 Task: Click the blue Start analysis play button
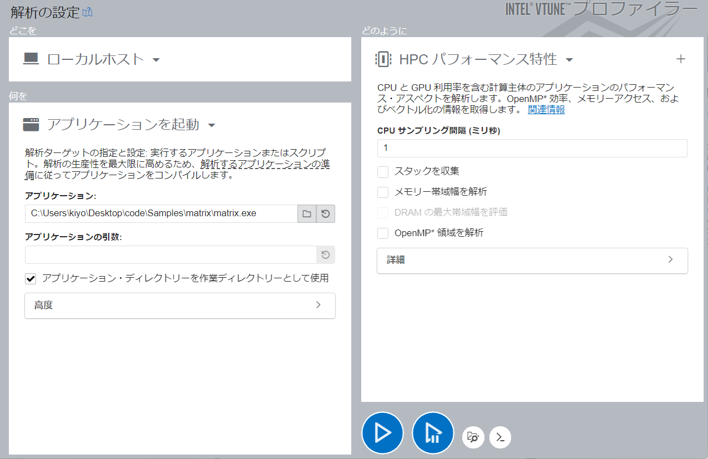[x=382, y=433]
